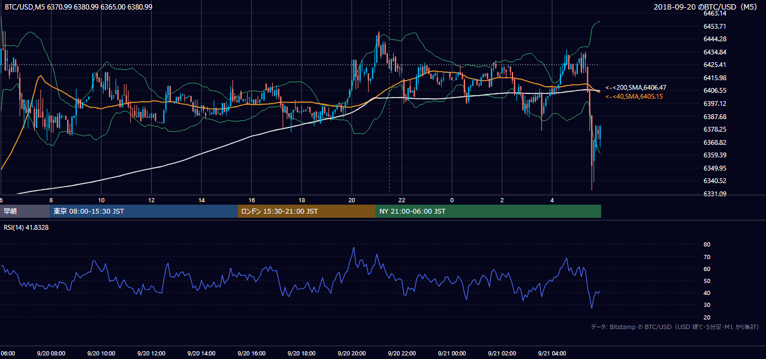Click the 9/20 08:00 date label
Screen dimensions: 766x359
tap(51, 354)
